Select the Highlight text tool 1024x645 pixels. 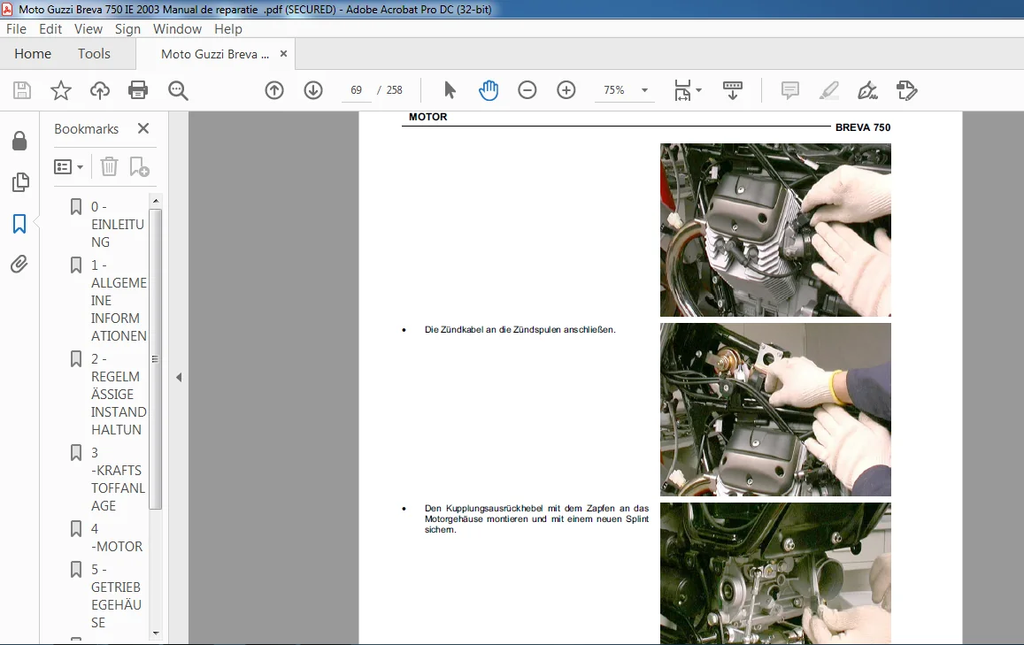click(828, 90)
